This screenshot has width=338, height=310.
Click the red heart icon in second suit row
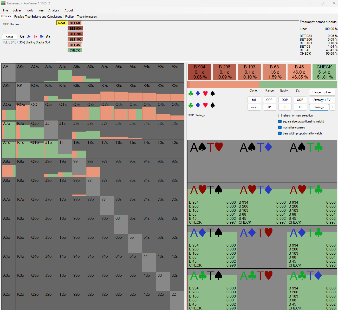(205, 105)
